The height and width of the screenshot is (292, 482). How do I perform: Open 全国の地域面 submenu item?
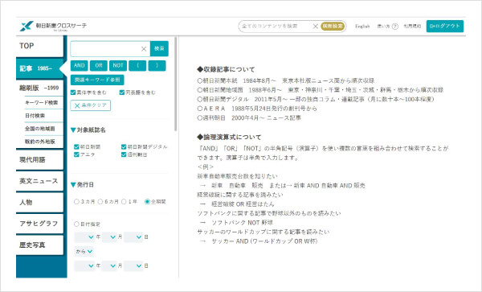[x=40, y=129]
